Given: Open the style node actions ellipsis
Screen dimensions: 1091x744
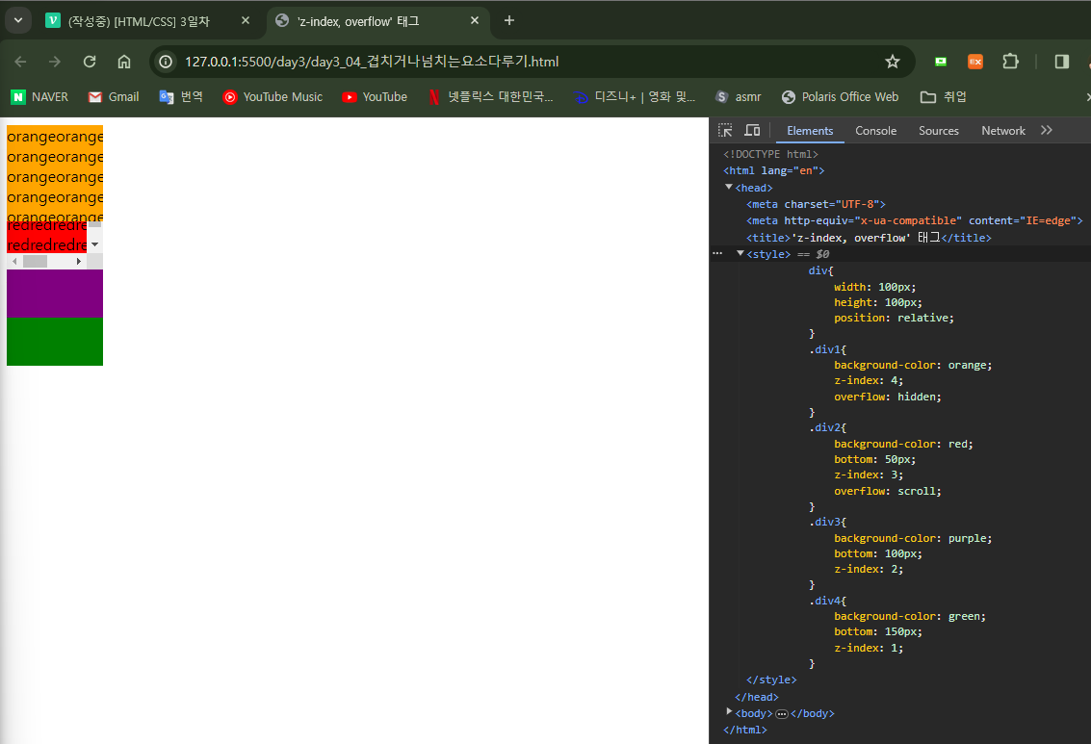Looking at the screenshot, I should [x=717, y=254].
